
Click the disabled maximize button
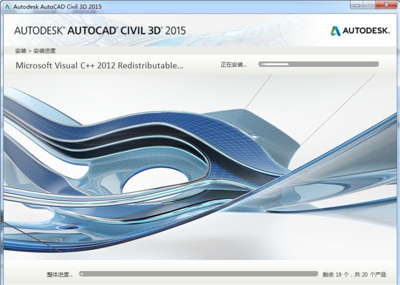(369, 5)
